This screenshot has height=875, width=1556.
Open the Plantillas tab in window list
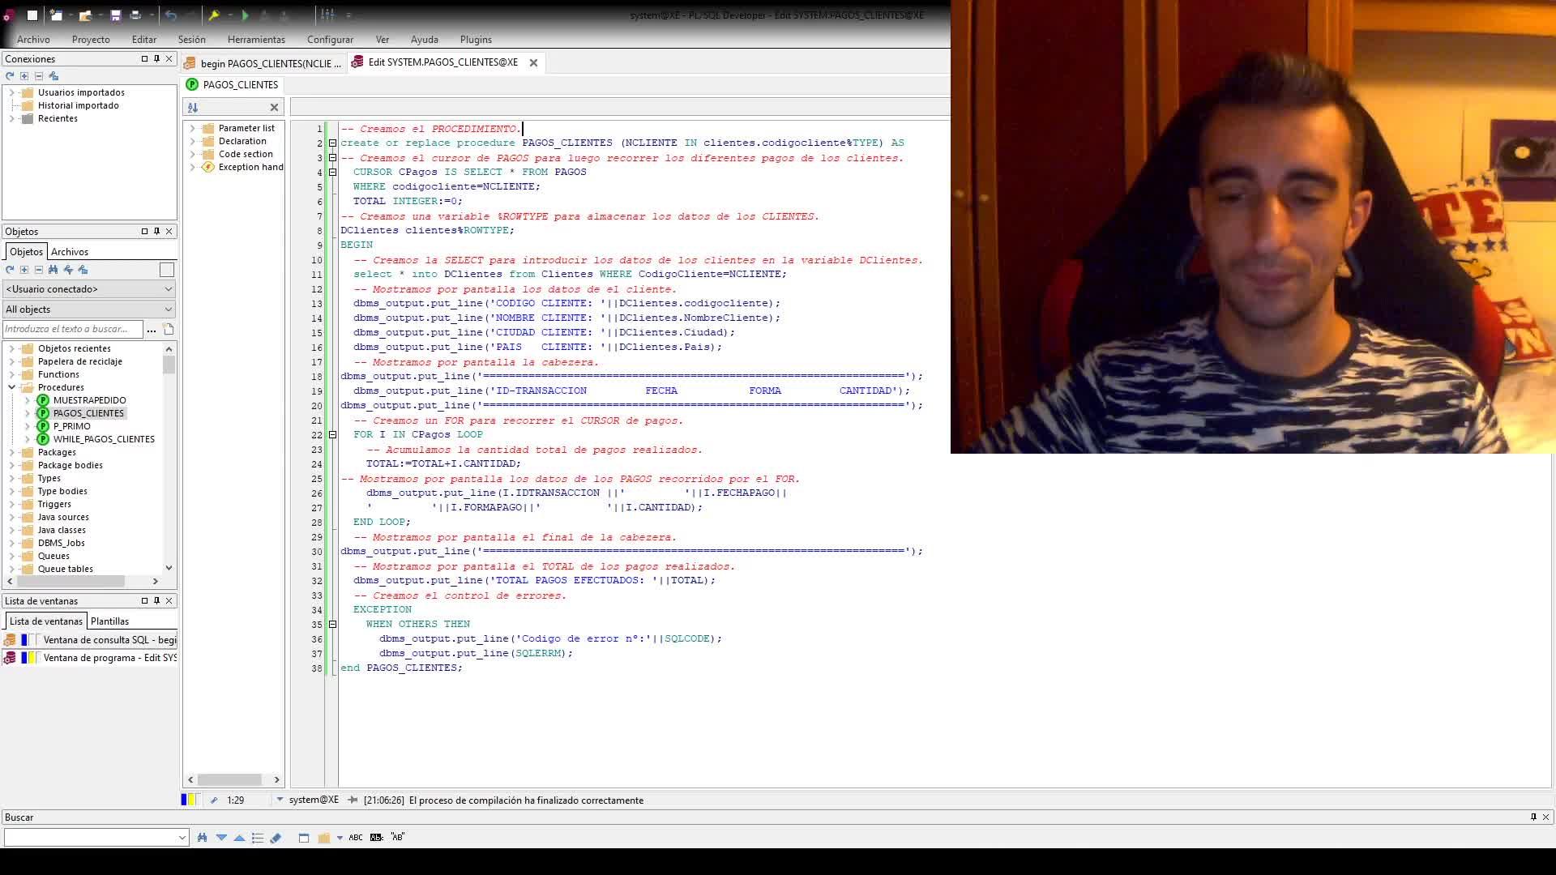coord(109,621)
